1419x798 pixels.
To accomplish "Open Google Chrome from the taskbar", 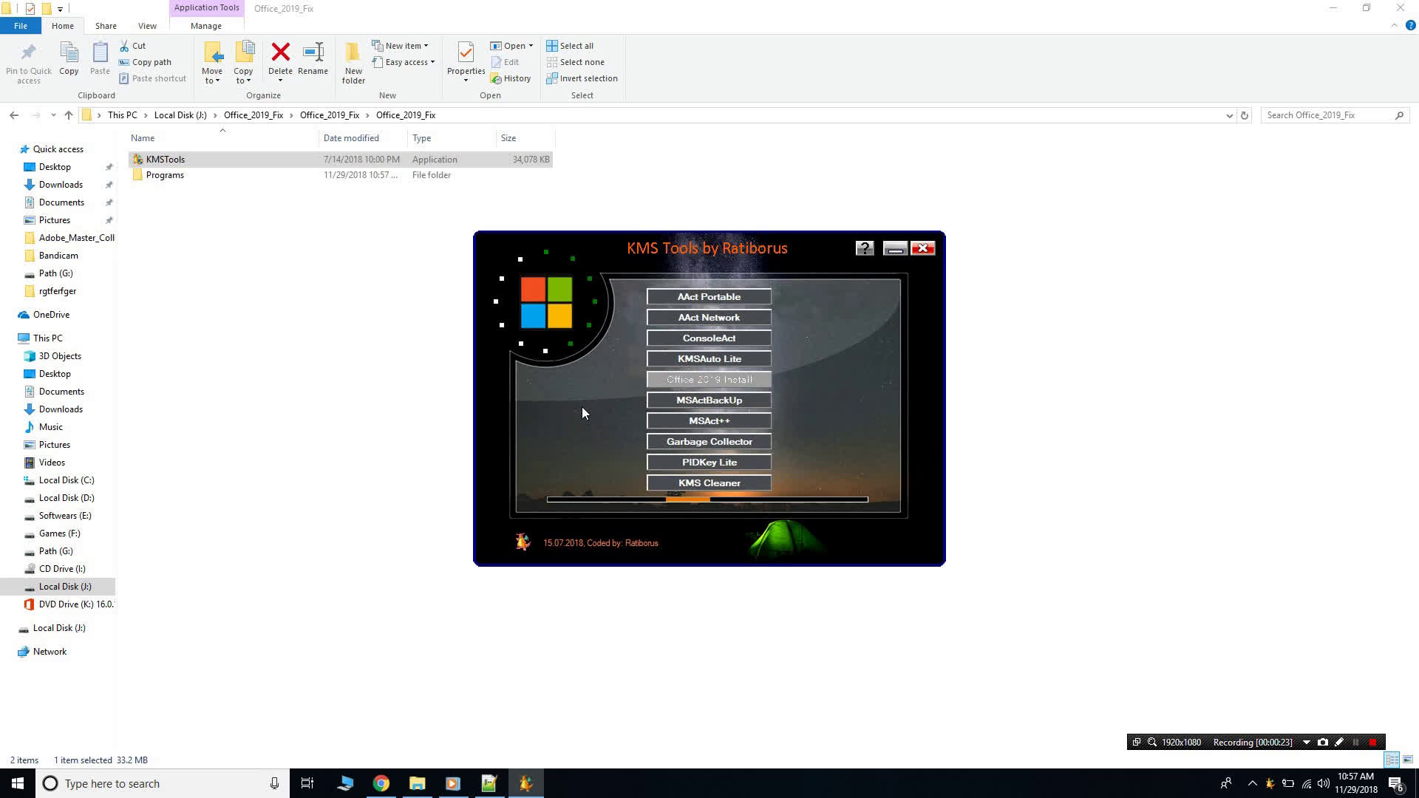I will pyautogui.click(x=381, y=783).
